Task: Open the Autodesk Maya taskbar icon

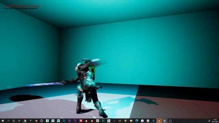Action: (x=59, y=121)
